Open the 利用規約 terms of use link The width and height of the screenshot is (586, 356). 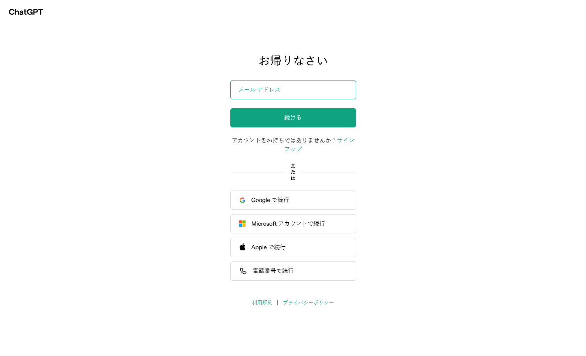pyautogui.click(x=262, y=303)
